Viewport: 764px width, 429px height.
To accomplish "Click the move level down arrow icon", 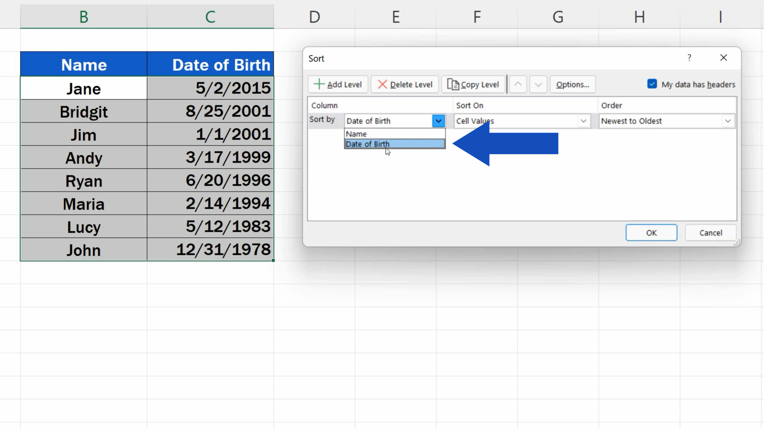I will tap(538, 84).
